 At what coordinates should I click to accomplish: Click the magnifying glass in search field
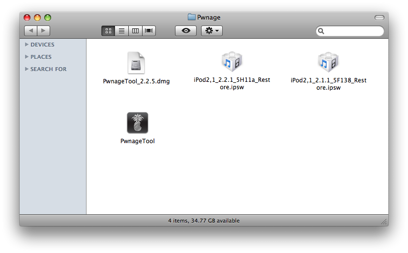point(321,31)
